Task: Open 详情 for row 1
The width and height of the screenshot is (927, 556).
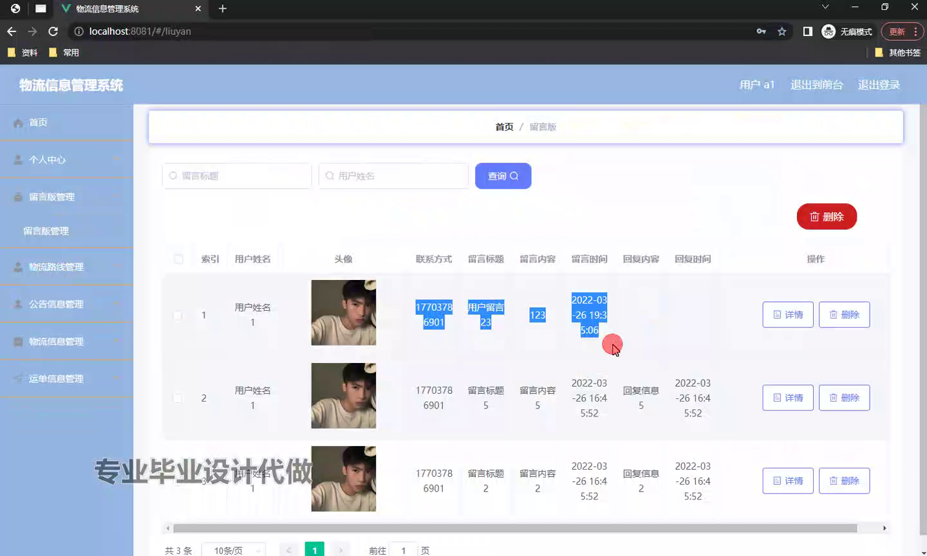Action: tap(788, 315)
